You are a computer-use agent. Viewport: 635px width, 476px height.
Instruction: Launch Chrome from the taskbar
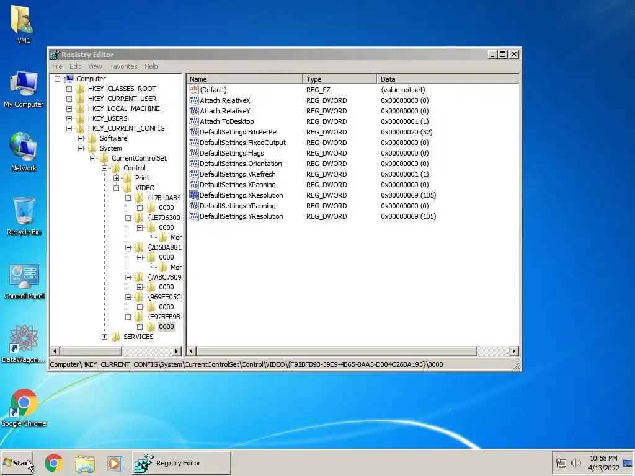[54, 463]
